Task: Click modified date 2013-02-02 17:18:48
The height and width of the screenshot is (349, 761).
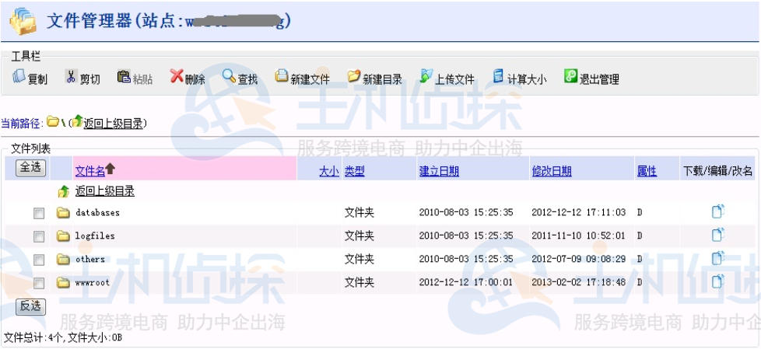Action: click(x=578, y=282)
